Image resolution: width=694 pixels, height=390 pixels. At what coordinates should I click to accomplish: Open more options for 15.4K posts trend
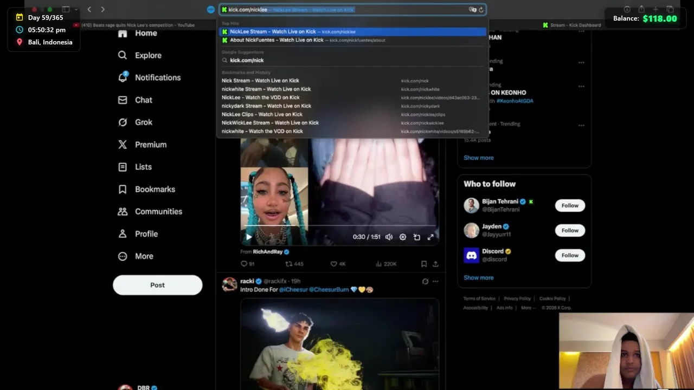[x=581, y=125]
